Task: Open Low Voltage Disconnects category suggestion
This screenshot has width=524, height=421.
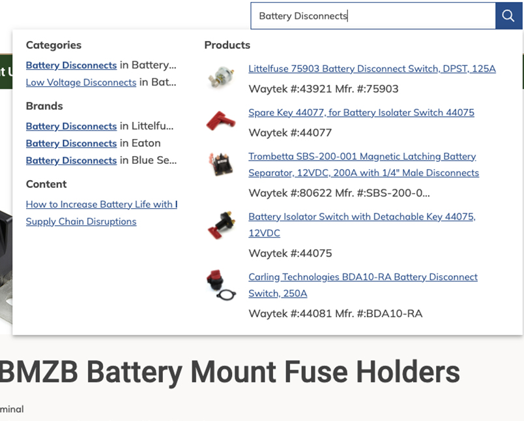Action: [81, 82]
